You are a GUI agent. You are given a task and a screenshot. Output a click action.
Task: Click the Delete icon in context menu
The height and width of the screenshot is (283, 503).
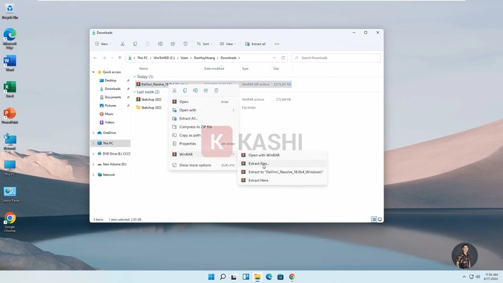coord(216,91)
